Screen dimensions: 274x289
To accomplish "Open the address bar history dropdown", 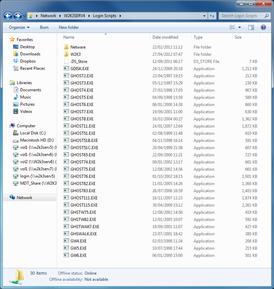I will tap(205, 16).
